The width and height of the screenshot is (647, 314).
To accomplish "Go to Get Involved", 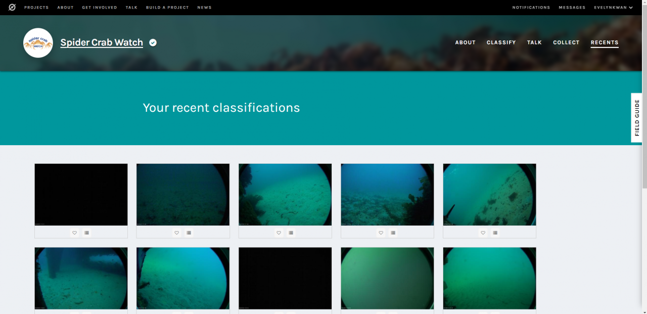I will [100, 8].
